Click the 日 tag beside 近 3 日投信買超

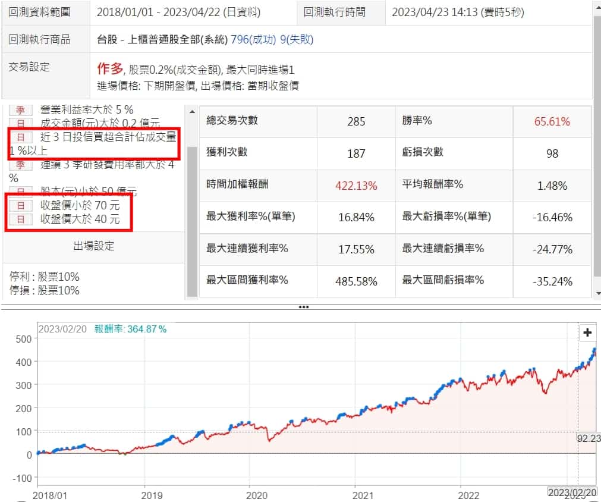[20, 137]
